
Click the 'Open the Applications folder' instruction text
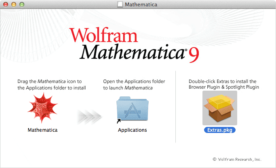click(x=134, y=85)
